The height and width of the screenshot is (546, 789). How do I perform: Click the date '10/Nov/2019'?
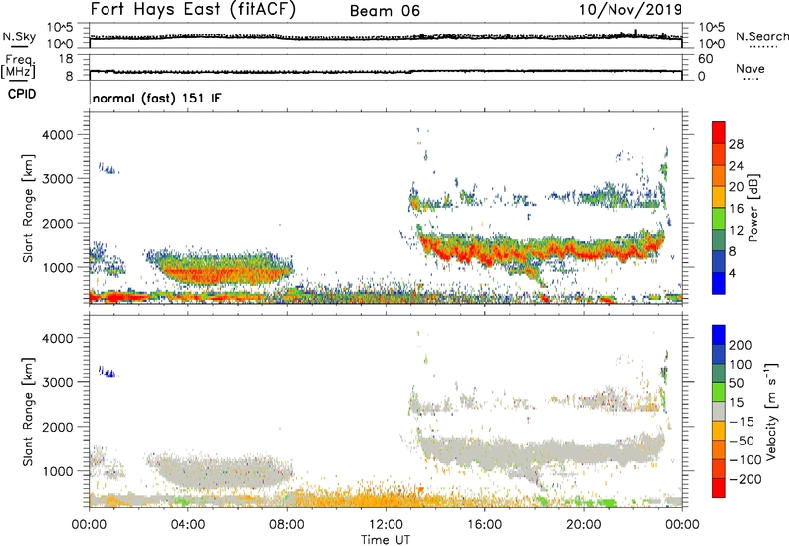(x=630, y=9)
